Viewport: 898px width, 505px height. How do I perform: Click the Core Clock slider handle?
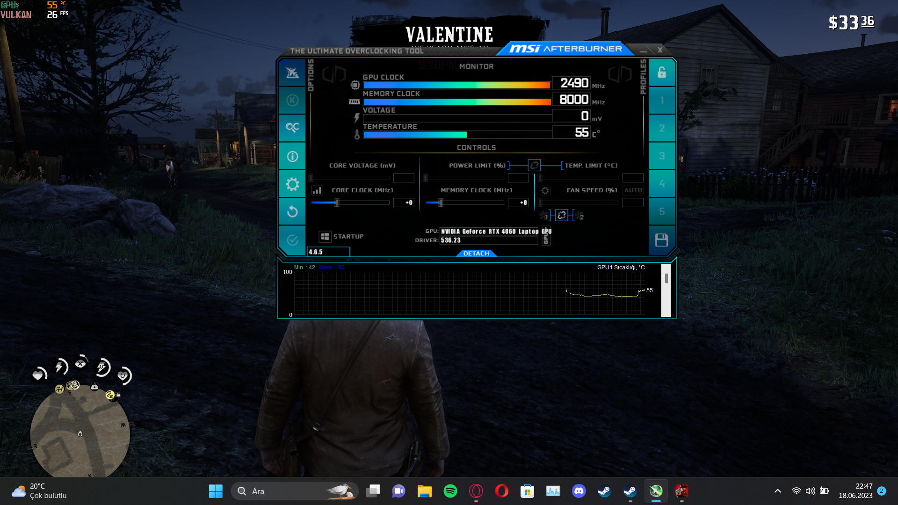pyautogui.click(x=337, y=202)
